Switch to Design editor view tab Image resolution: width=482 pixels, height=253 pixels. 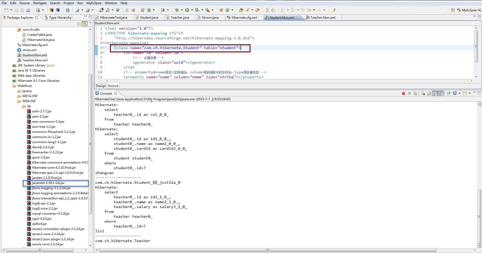tap(101, 86)
